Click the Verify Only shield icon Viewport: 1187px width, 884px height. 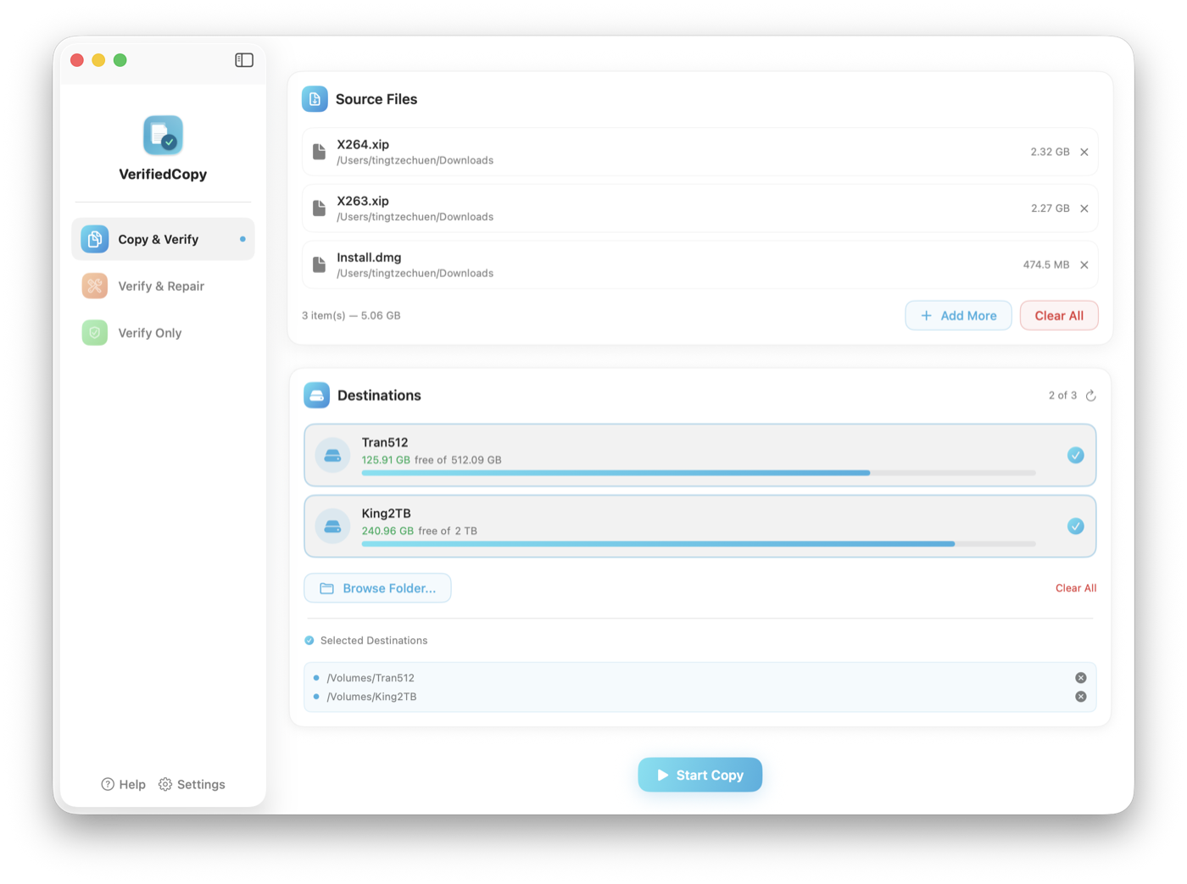pos(93,332)
